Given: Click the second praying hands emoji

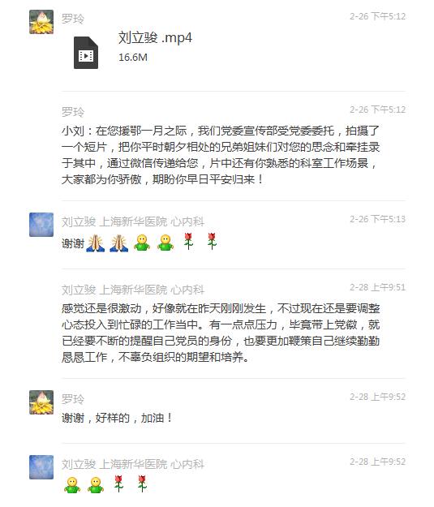Looking at the screenshot, I should 118,243.
